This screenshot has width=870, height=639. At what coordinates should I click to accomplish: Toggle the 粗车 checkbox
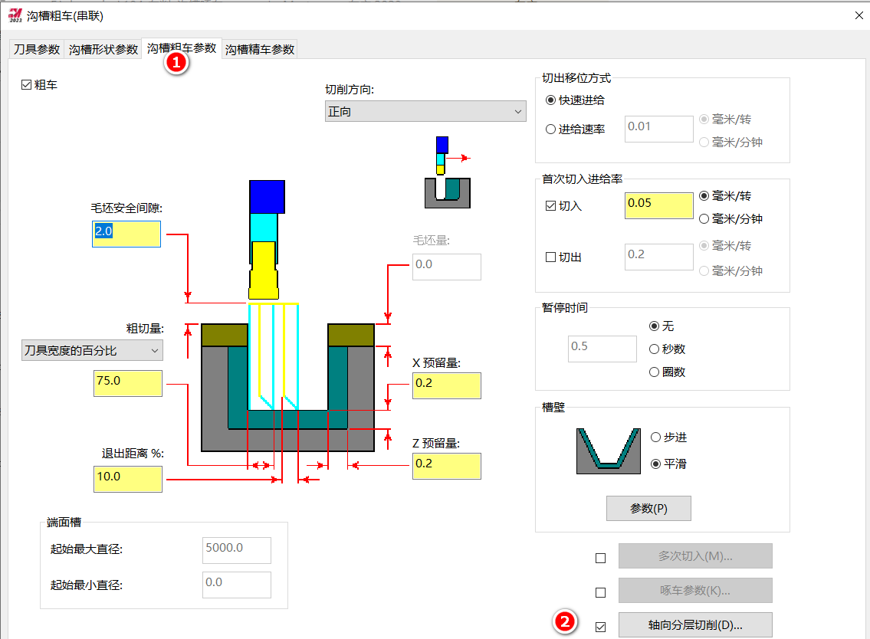(x=26, y=85)
